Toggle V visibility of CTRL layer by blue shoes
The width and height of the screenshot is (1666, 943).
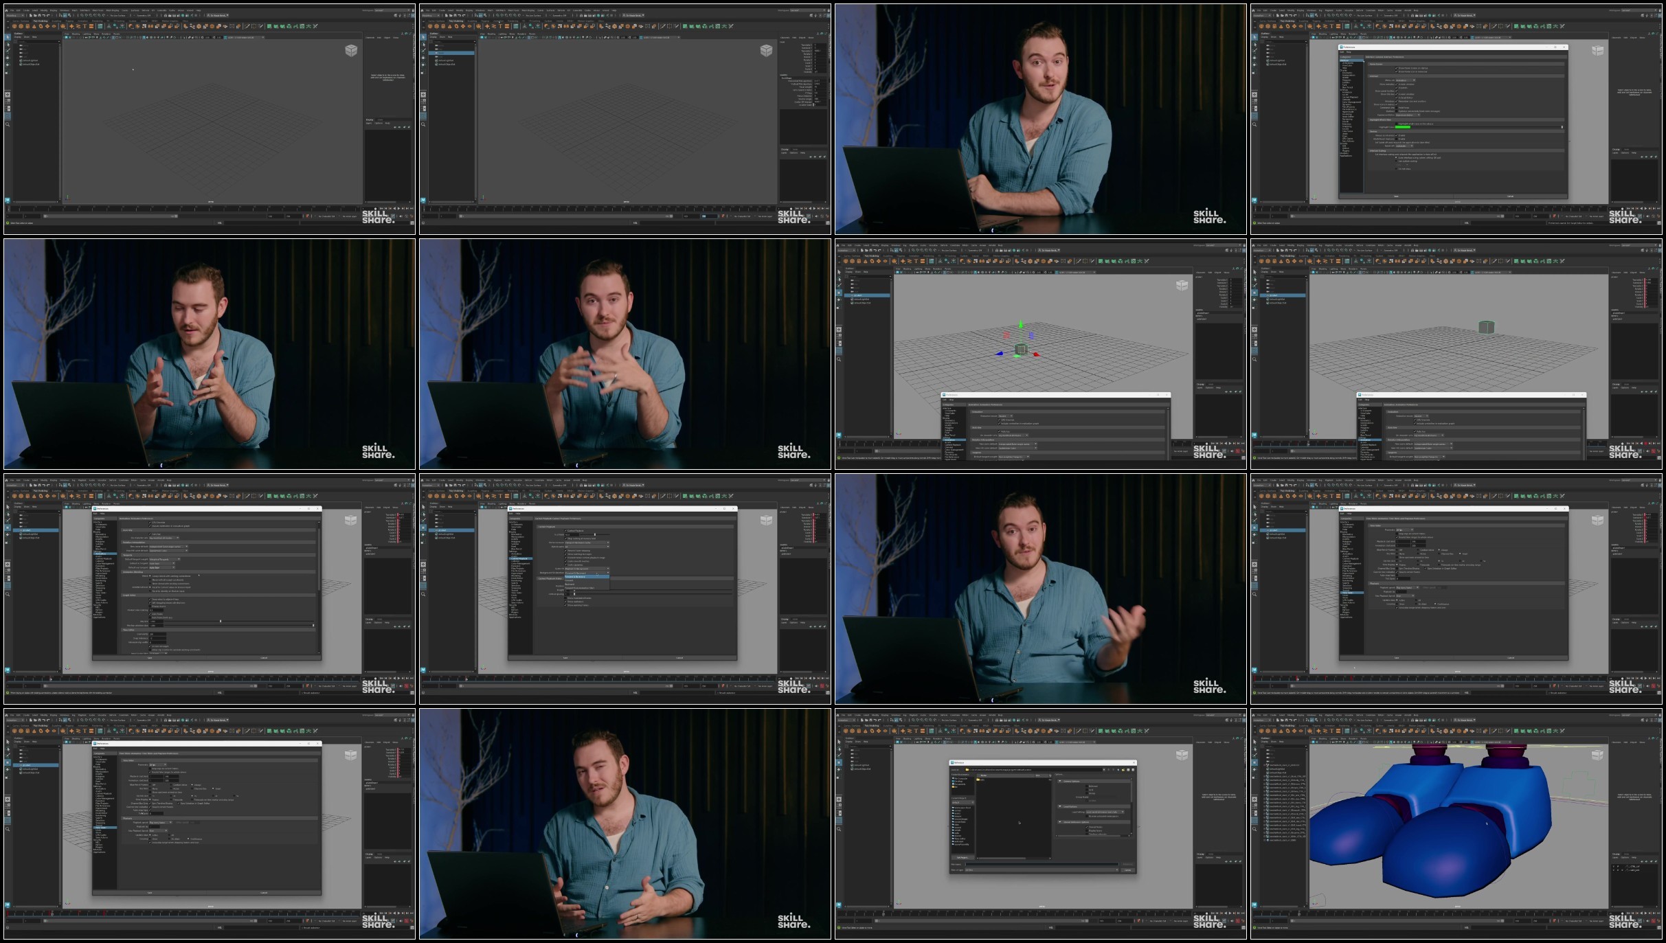(x=1614, y=866)
